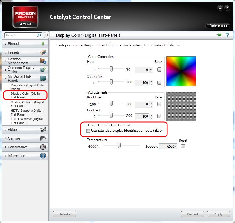Screen dimensions: 235x223
Task: Tick the Contrast reset checkbox
Action: 159,116
